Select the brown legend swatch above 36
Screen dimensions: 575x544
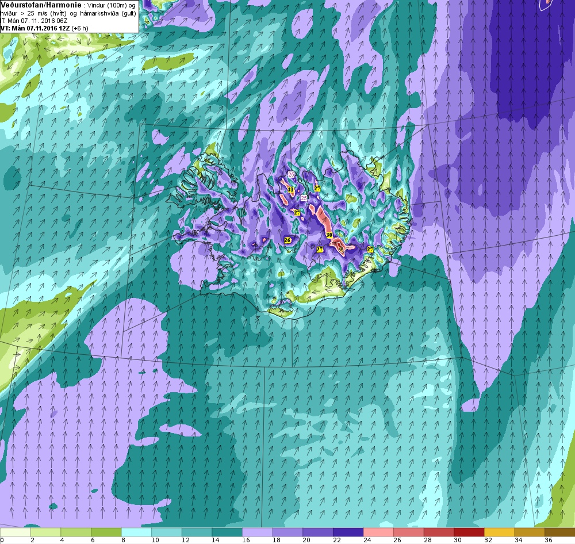coord(560,532)
